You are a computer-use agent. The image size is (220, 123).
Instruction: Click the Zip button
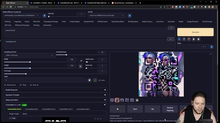click(153, 109)
